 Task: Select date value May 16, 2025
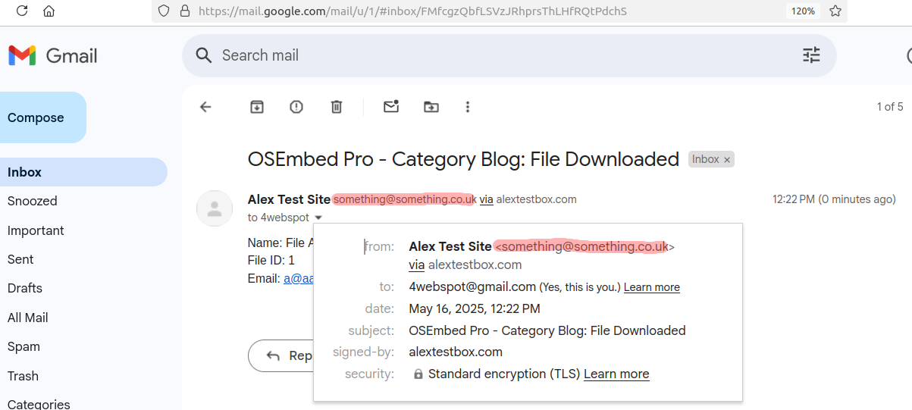tap(475, 308)
